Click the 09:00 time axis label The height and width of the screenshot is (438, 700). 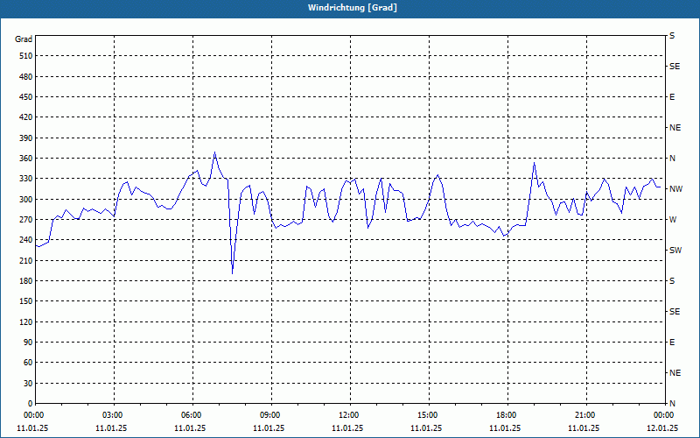(x=271, y=415)
